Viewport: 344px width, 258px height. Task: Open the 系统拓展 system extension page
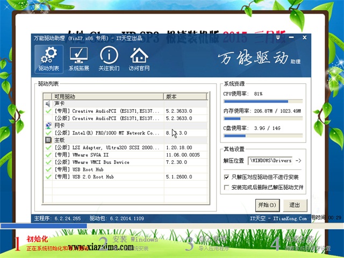click(78, 59)
